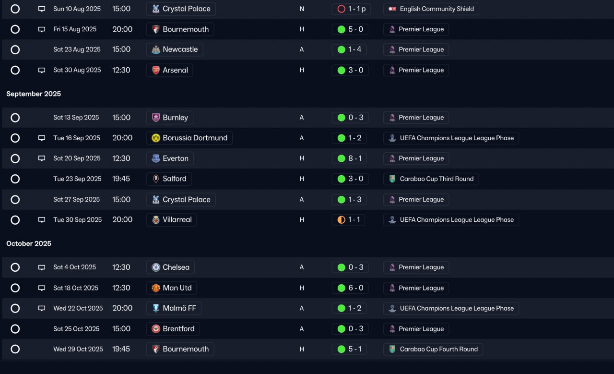
Task: Click the TV broadcast icon for the Arsenal match
Action: pos(42,70)
